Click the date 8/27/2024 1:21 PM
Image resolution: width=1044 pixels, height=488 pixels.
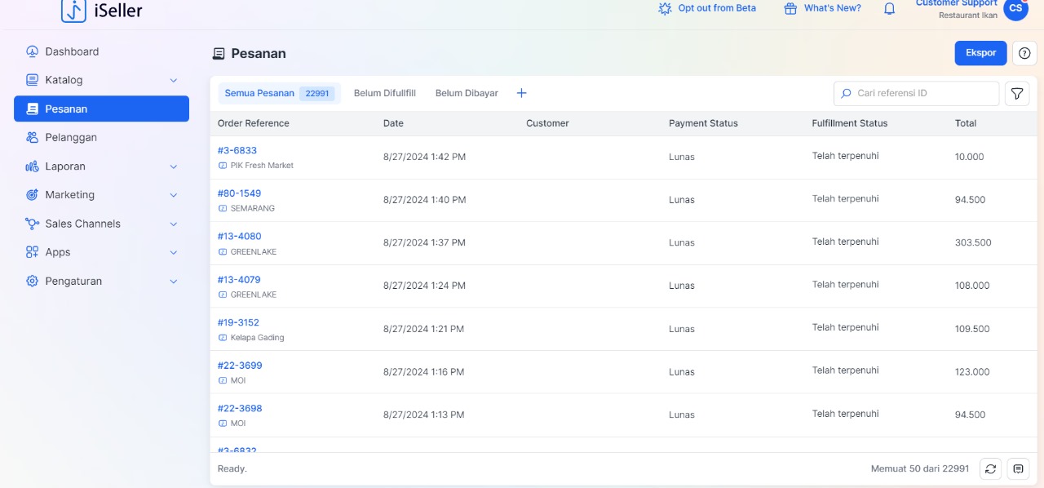(x=423, y=329)
